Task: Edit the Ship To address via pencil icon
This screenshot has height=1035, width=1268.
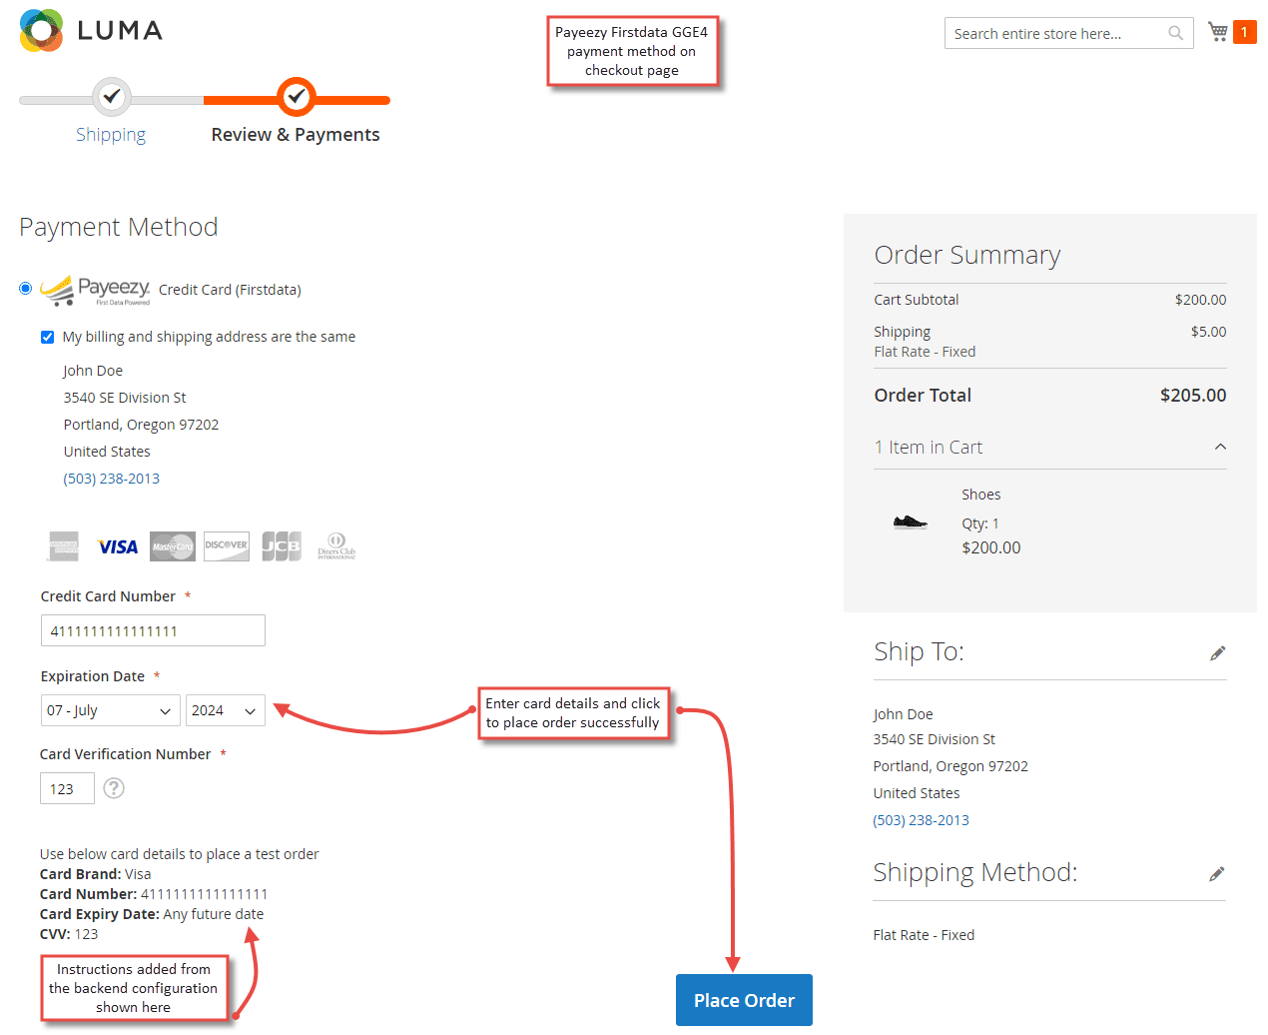Action: point(1218,652)
